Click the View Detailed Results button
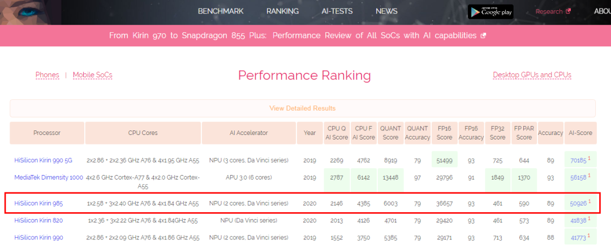This screenshot has width=611, height=245. [x=302, y=108]
